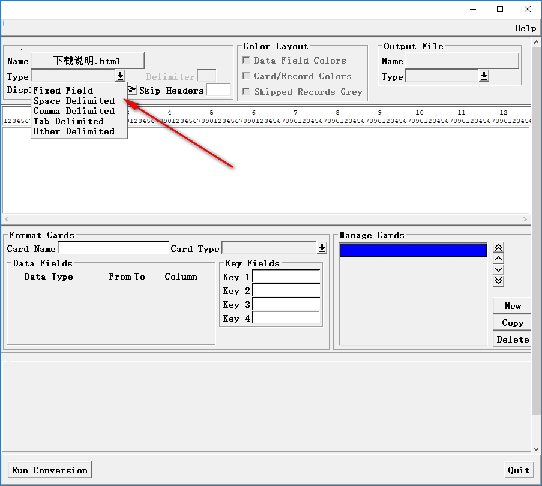542x486 pixels.
Task: Enable Data Field Colors checkbox
Action: [x=246, y=61]
